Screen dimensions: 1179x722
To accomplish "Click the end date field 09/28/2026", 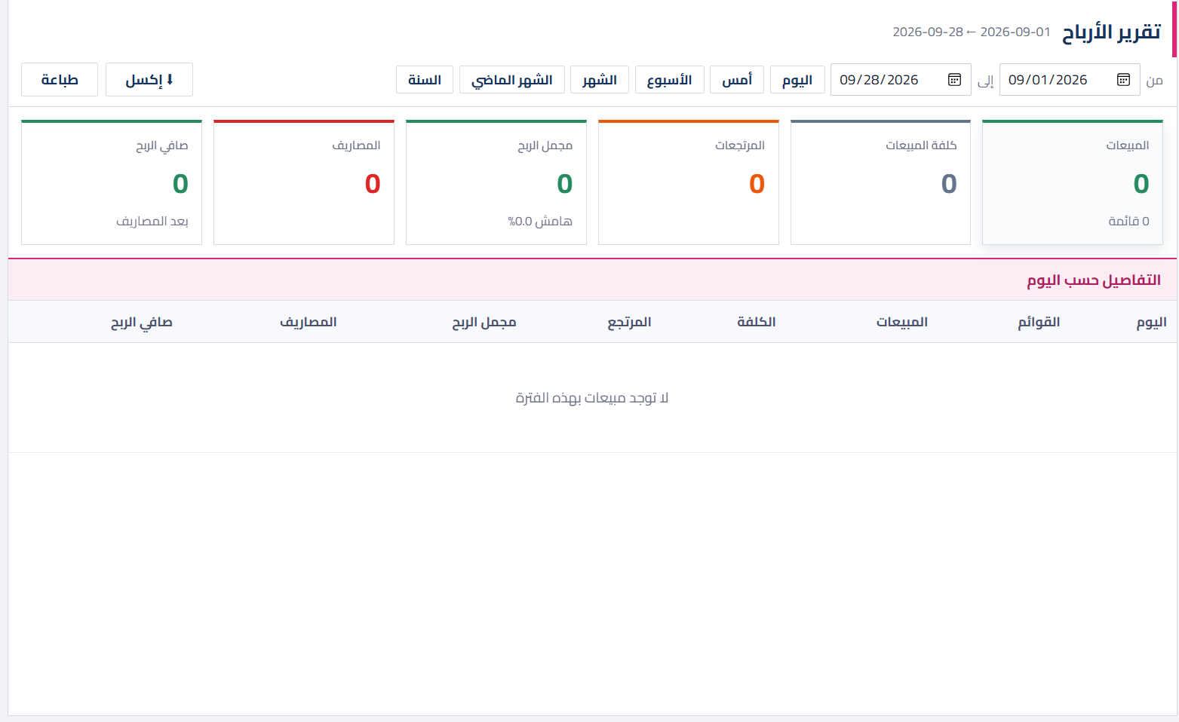I will pyautogui.click(x=901, y=80).
